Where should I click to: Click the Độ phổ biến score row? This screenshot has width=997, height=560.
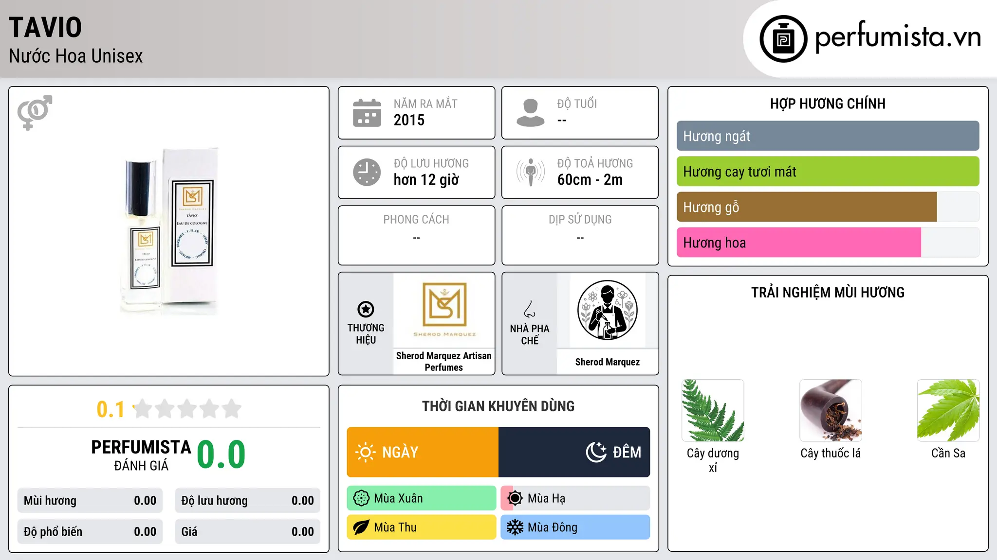click(x=90, y=532)
